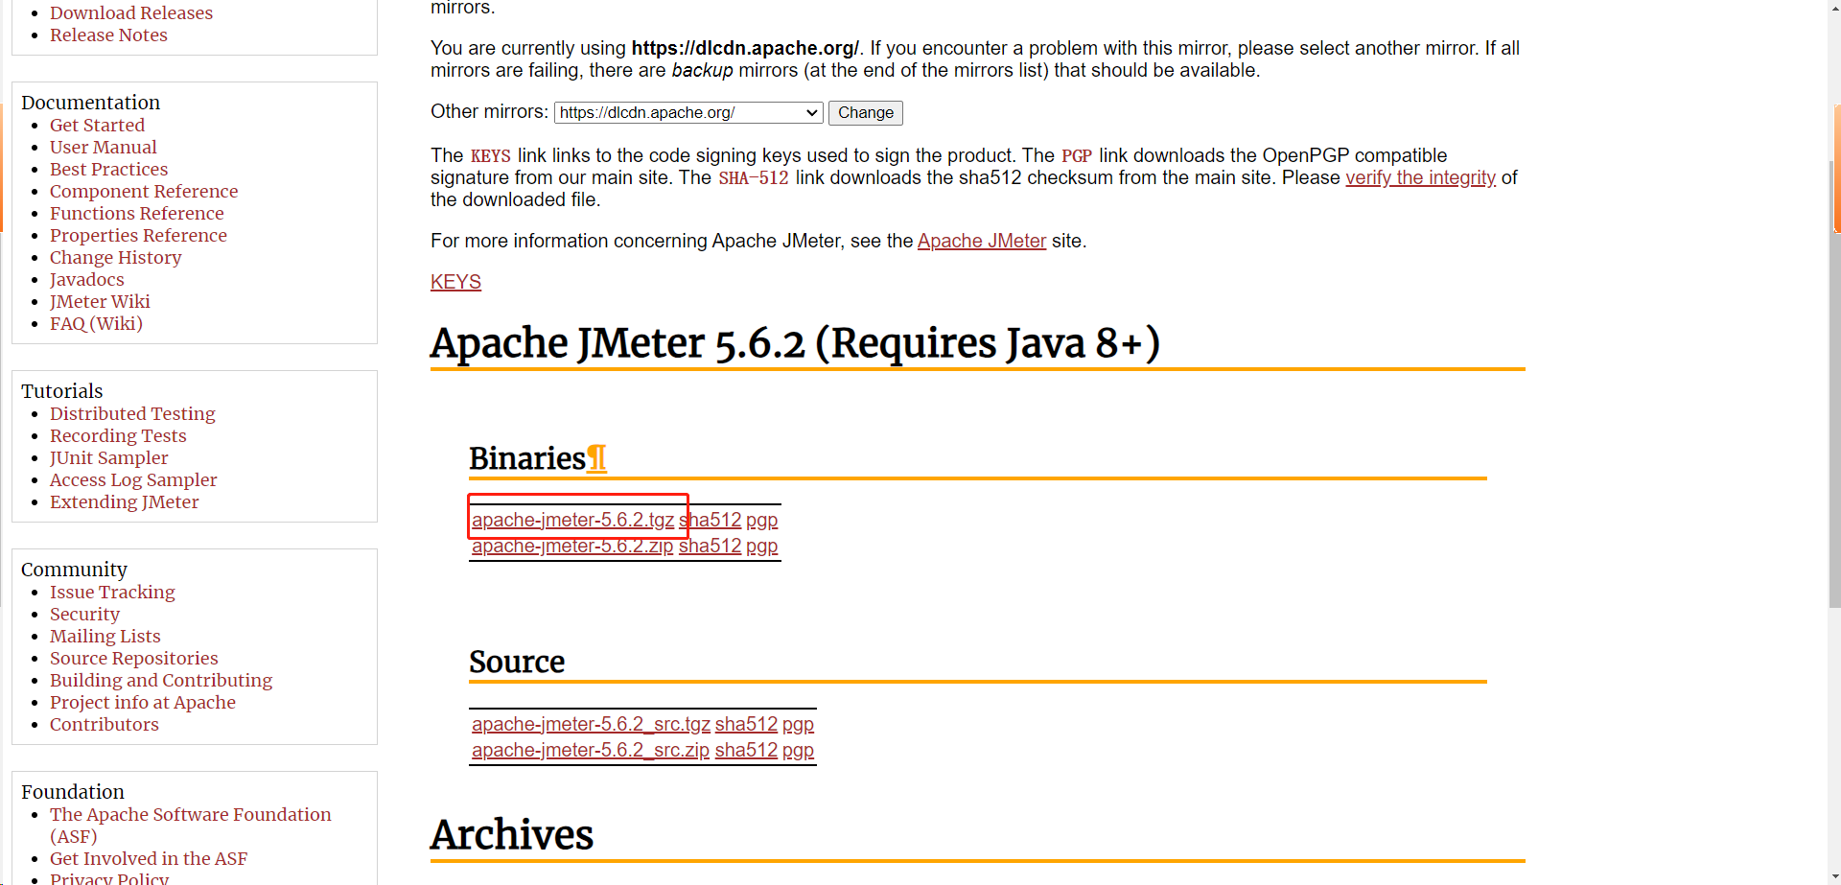Viewport: 1841px width, 885px height.
Task: Open Properties Reference link
Action: coord(138,235)
